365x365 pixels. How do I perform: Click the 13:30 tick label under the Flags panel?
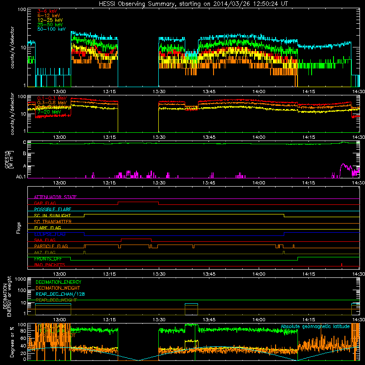[x=159, y=274]
